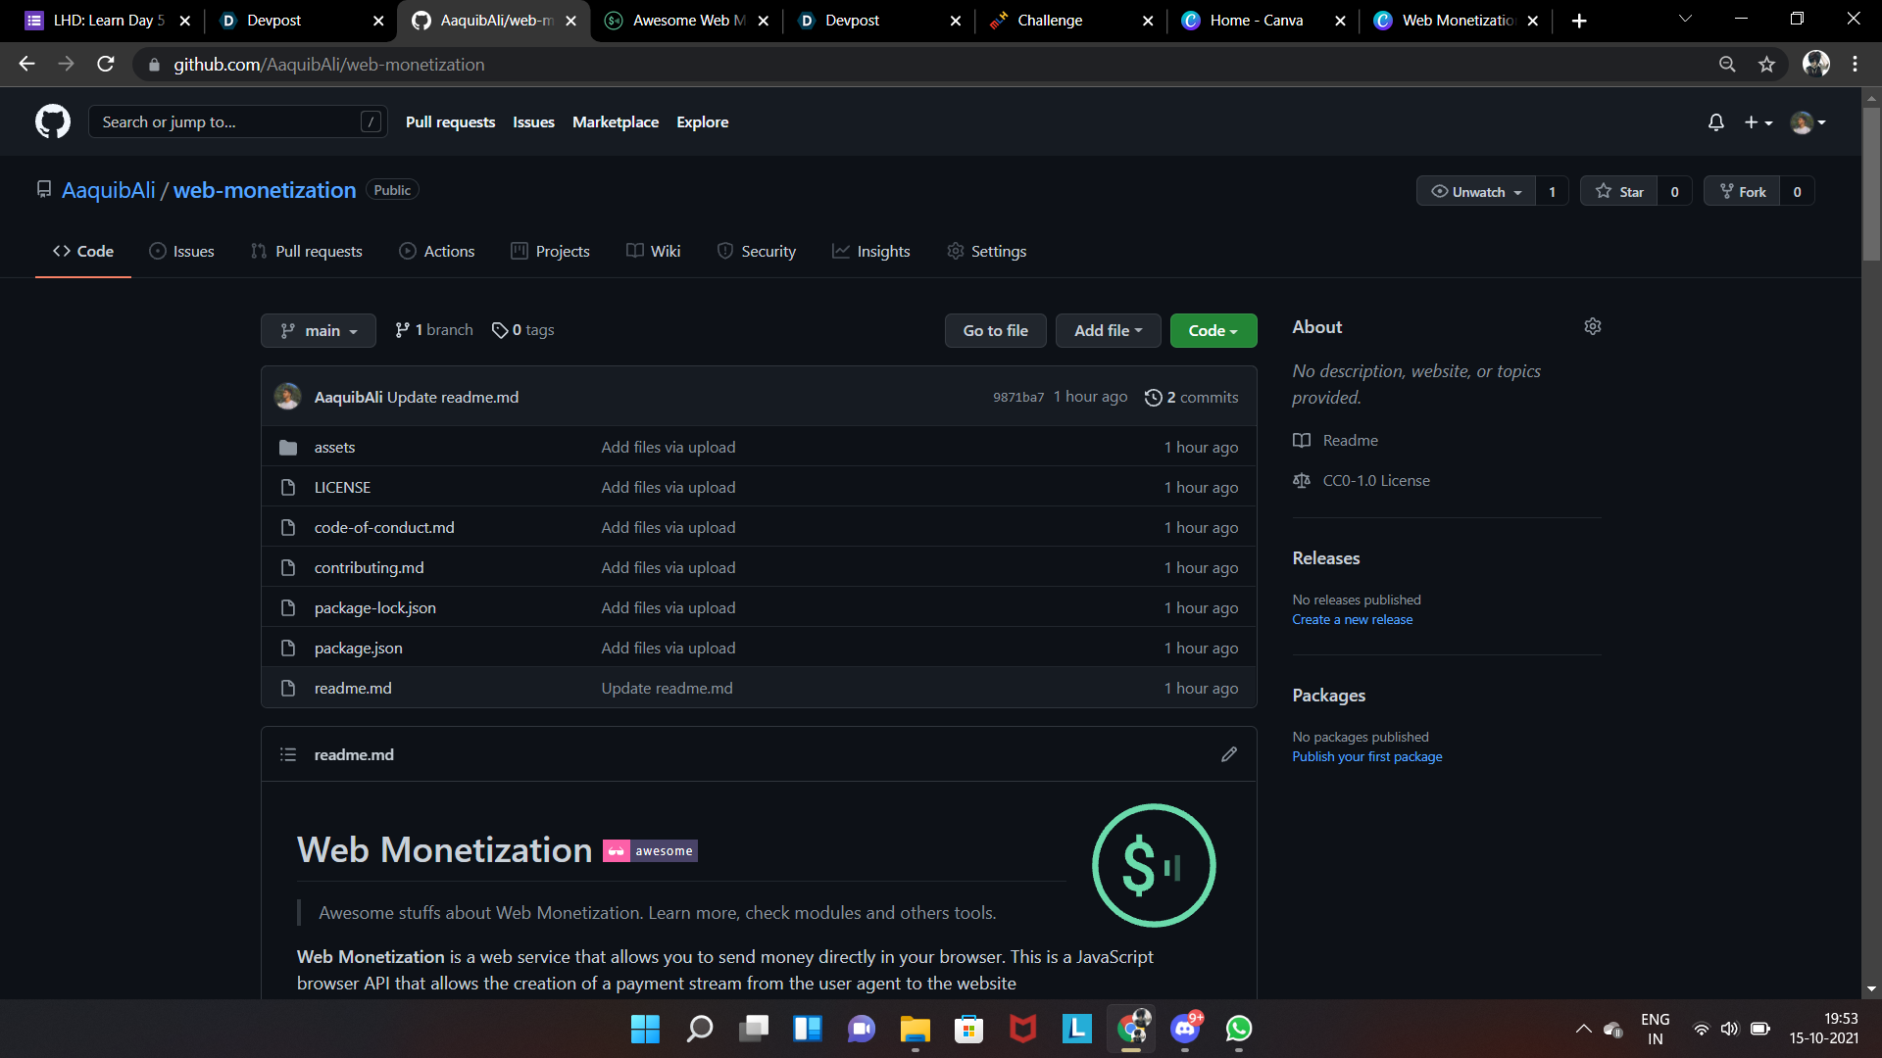Expand the main branch dropdown

click(319, 331)
